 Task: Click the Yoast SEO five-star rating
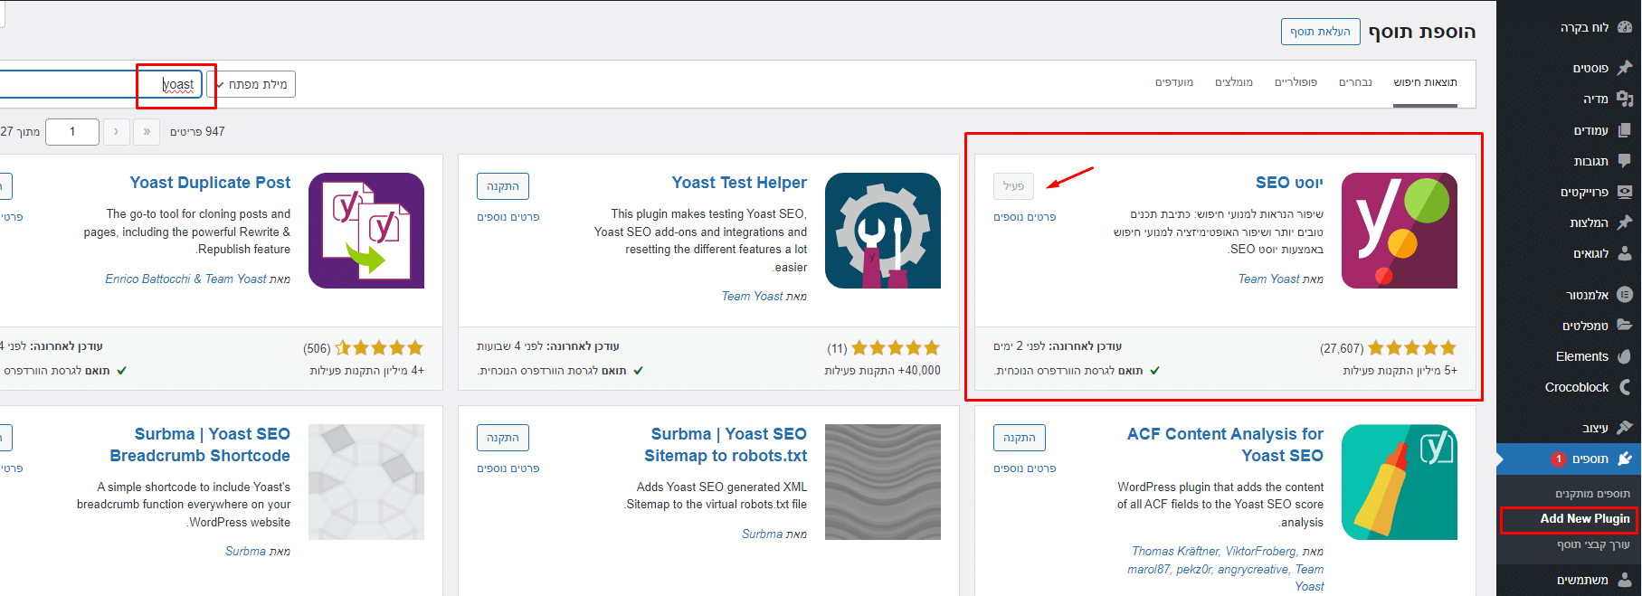tap(1412, 348)
